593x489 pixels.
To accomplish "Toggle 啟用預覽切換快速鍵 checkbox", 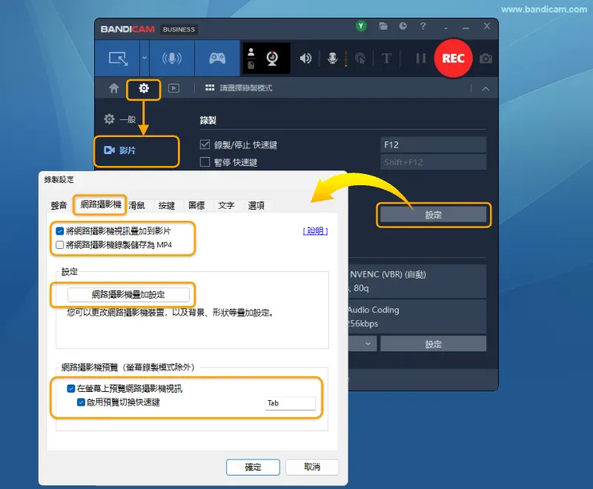I will (81, 402).
